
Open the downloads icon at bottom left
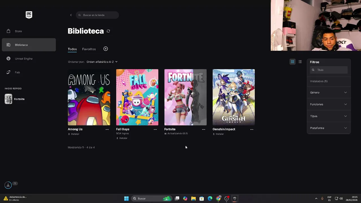[x=8, y=185]
